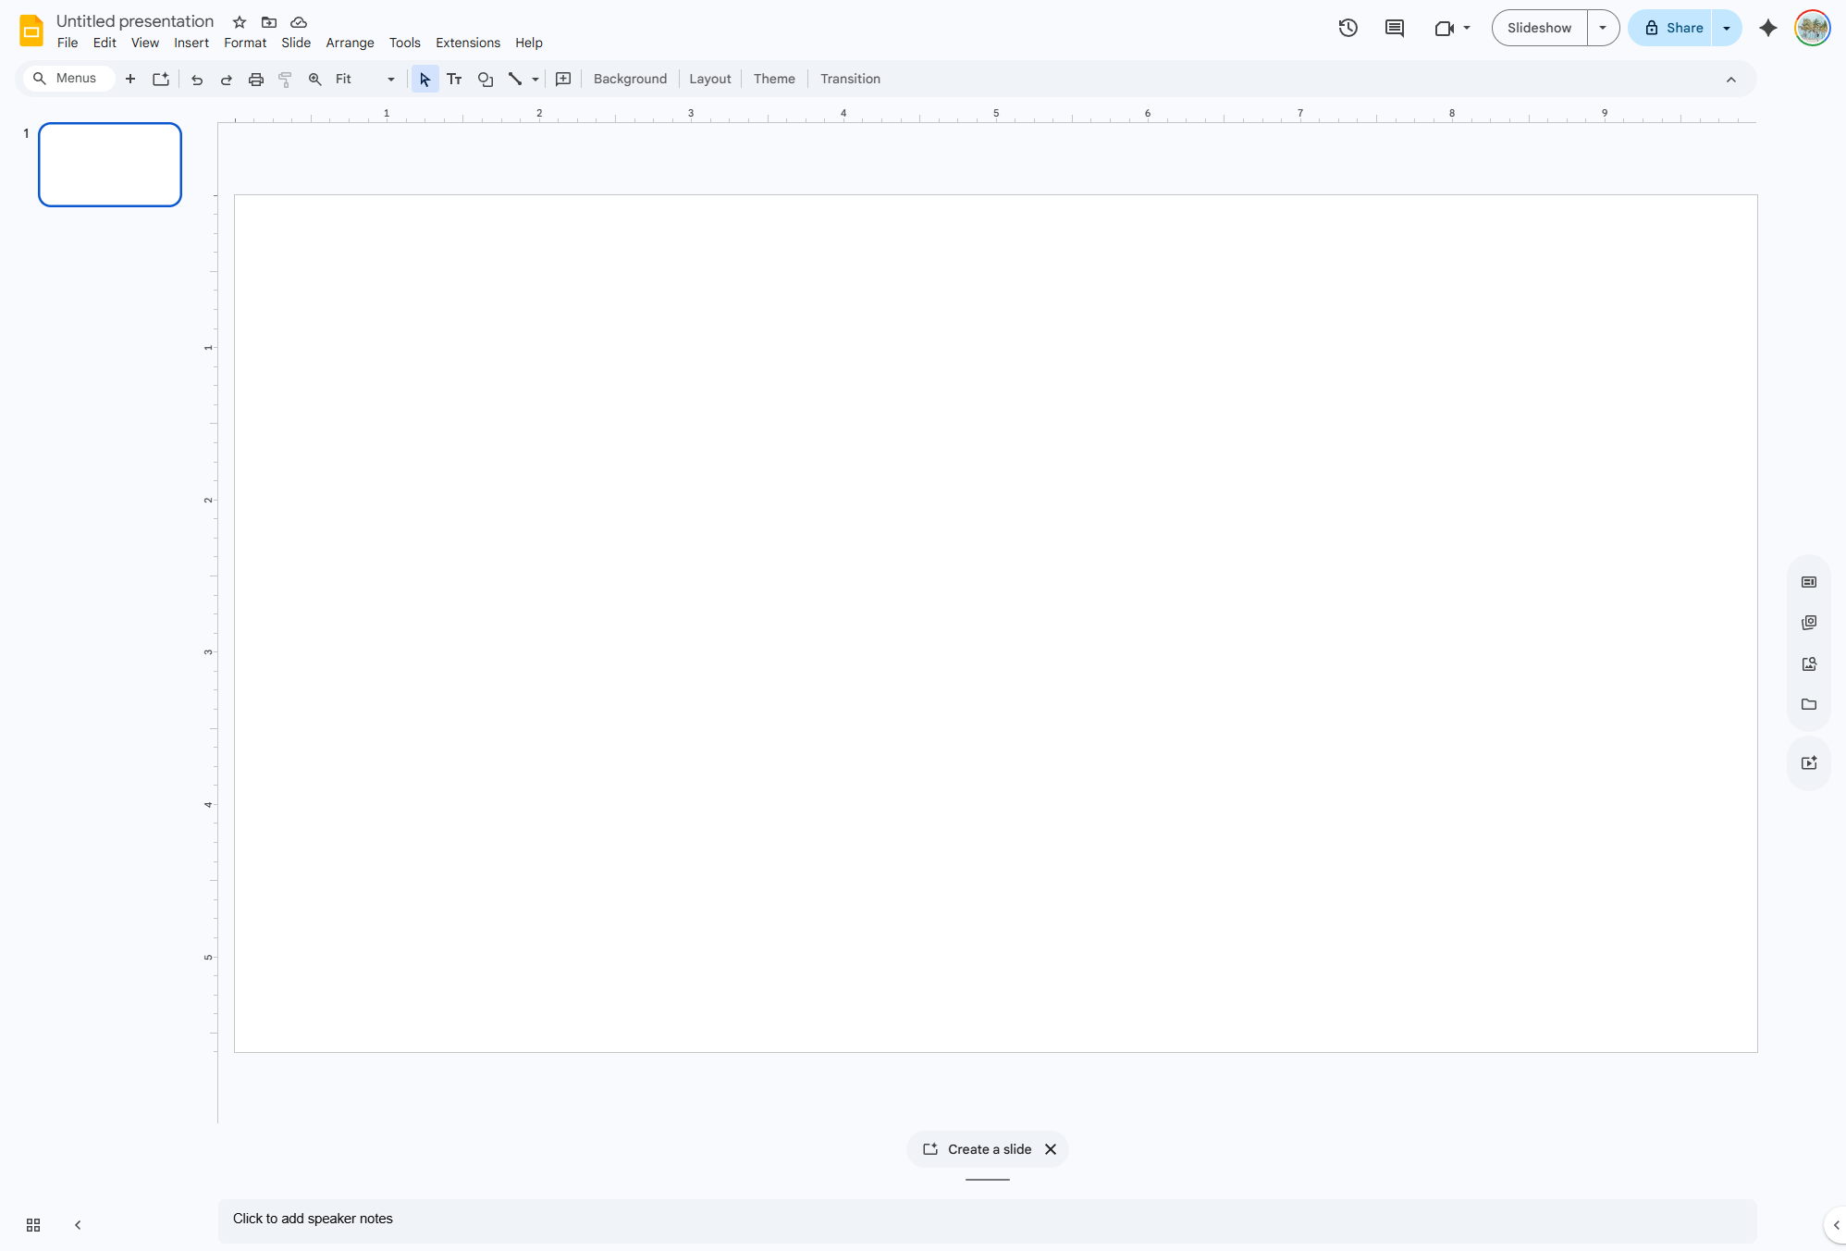Open the comments history icon
The height and width of the screenshot is (1251, 1846).
(1395, 28)
